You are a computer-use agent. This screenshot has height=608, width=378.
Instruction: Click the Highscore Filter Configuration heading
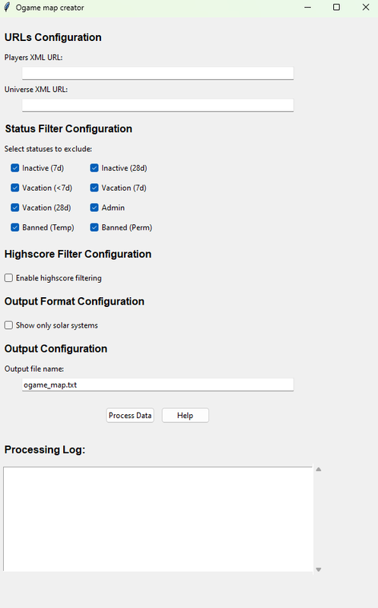point(78,254)
